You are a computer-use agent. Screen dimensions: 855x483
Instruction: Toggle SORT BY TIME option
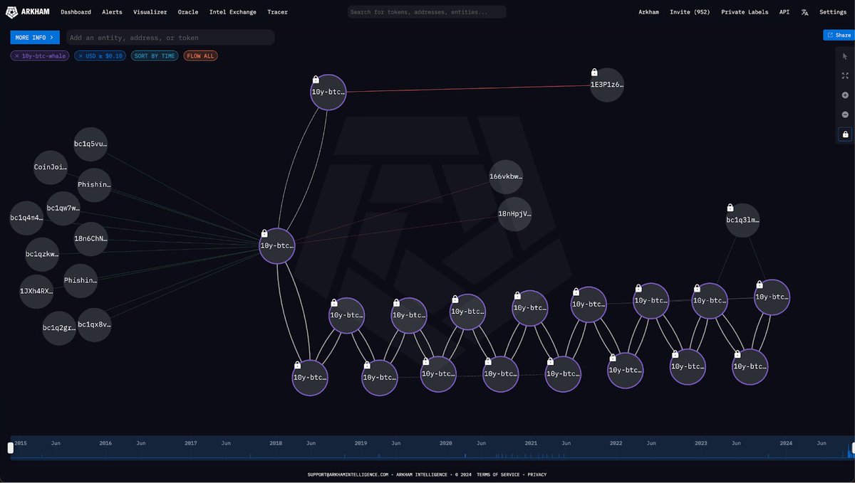[x=155, y=55]
